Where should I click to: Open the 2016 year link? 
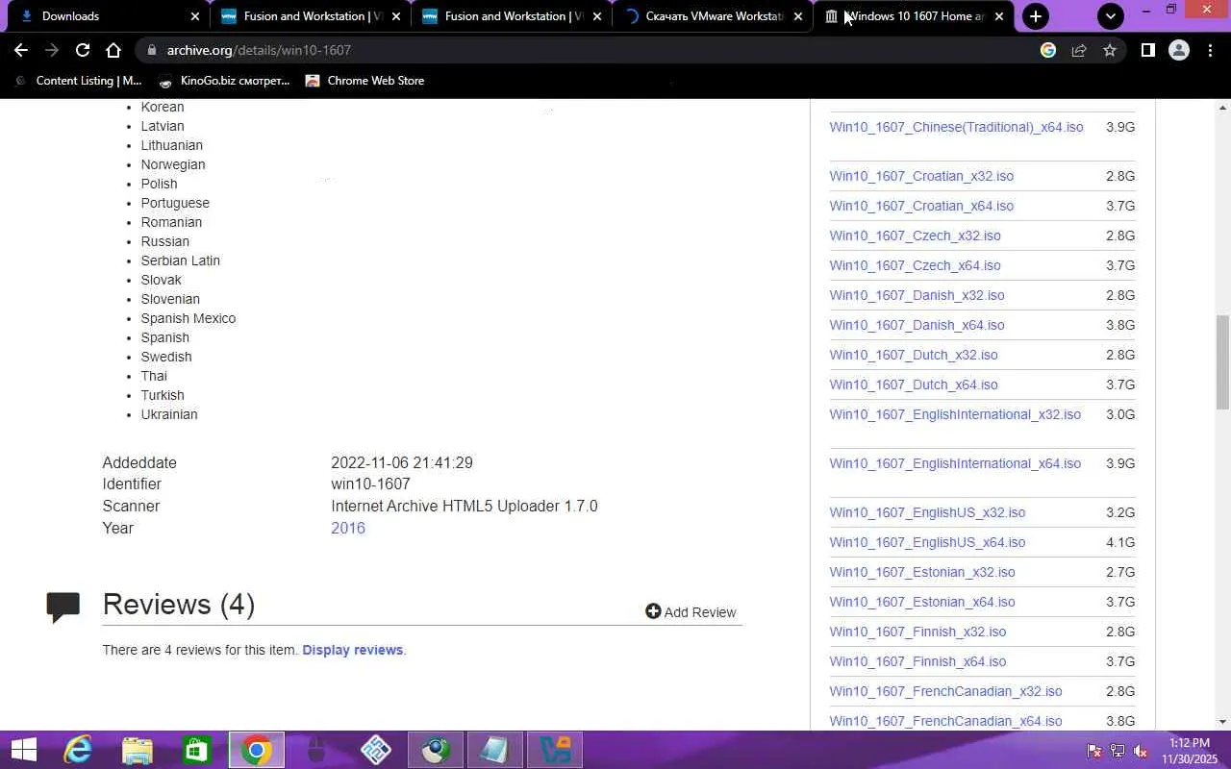(x=348, y=528)
